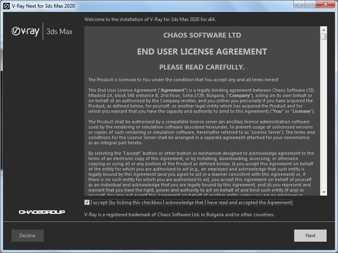Screen dimensions: 338x253
Task: Click the empty scrollbar track below thumb
Action: point(323,114)
